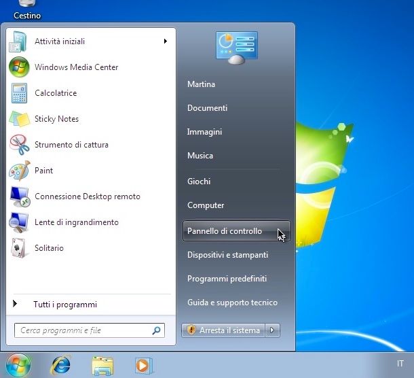Click Arresta il sistema button
The width and height of the screenshot is (414, 378).
pyautogui.click(x=223, y=330)
